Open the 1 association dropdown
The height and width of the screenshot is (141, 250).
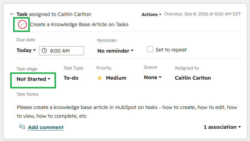tap(222, 127)
